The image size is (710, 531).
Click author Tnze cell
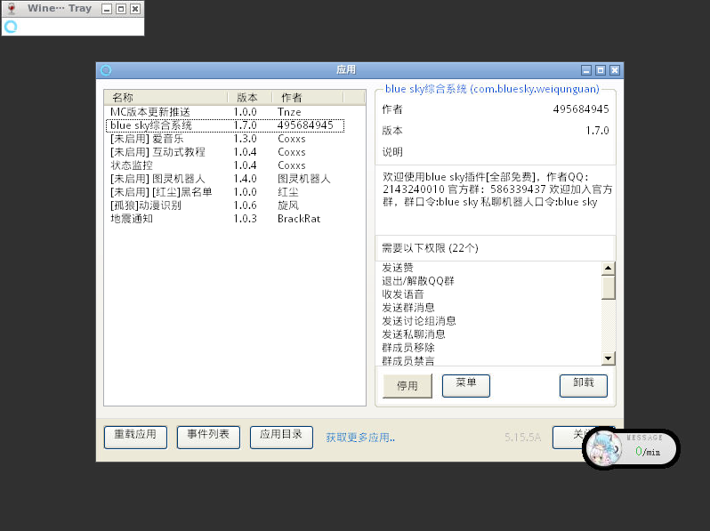pyautogui.click(x=289, y=112)
